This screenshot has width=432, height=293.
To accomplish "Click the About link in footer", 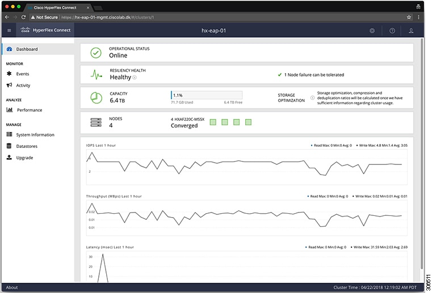I will 11,287.
